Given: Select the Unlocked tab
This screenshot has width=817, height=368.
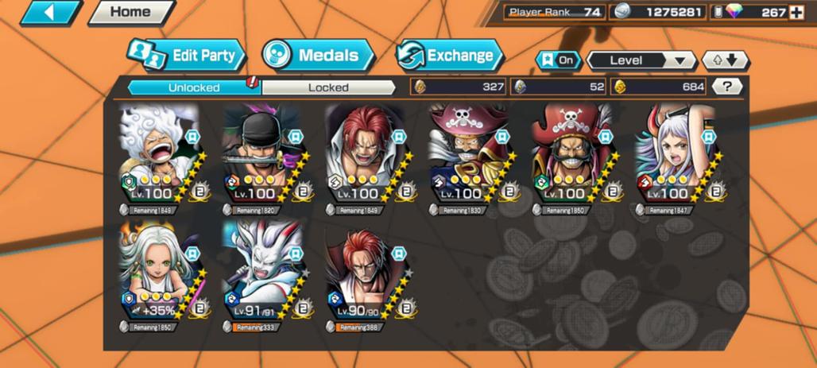Looking at the screenshot, I should [x=193, y=87].
